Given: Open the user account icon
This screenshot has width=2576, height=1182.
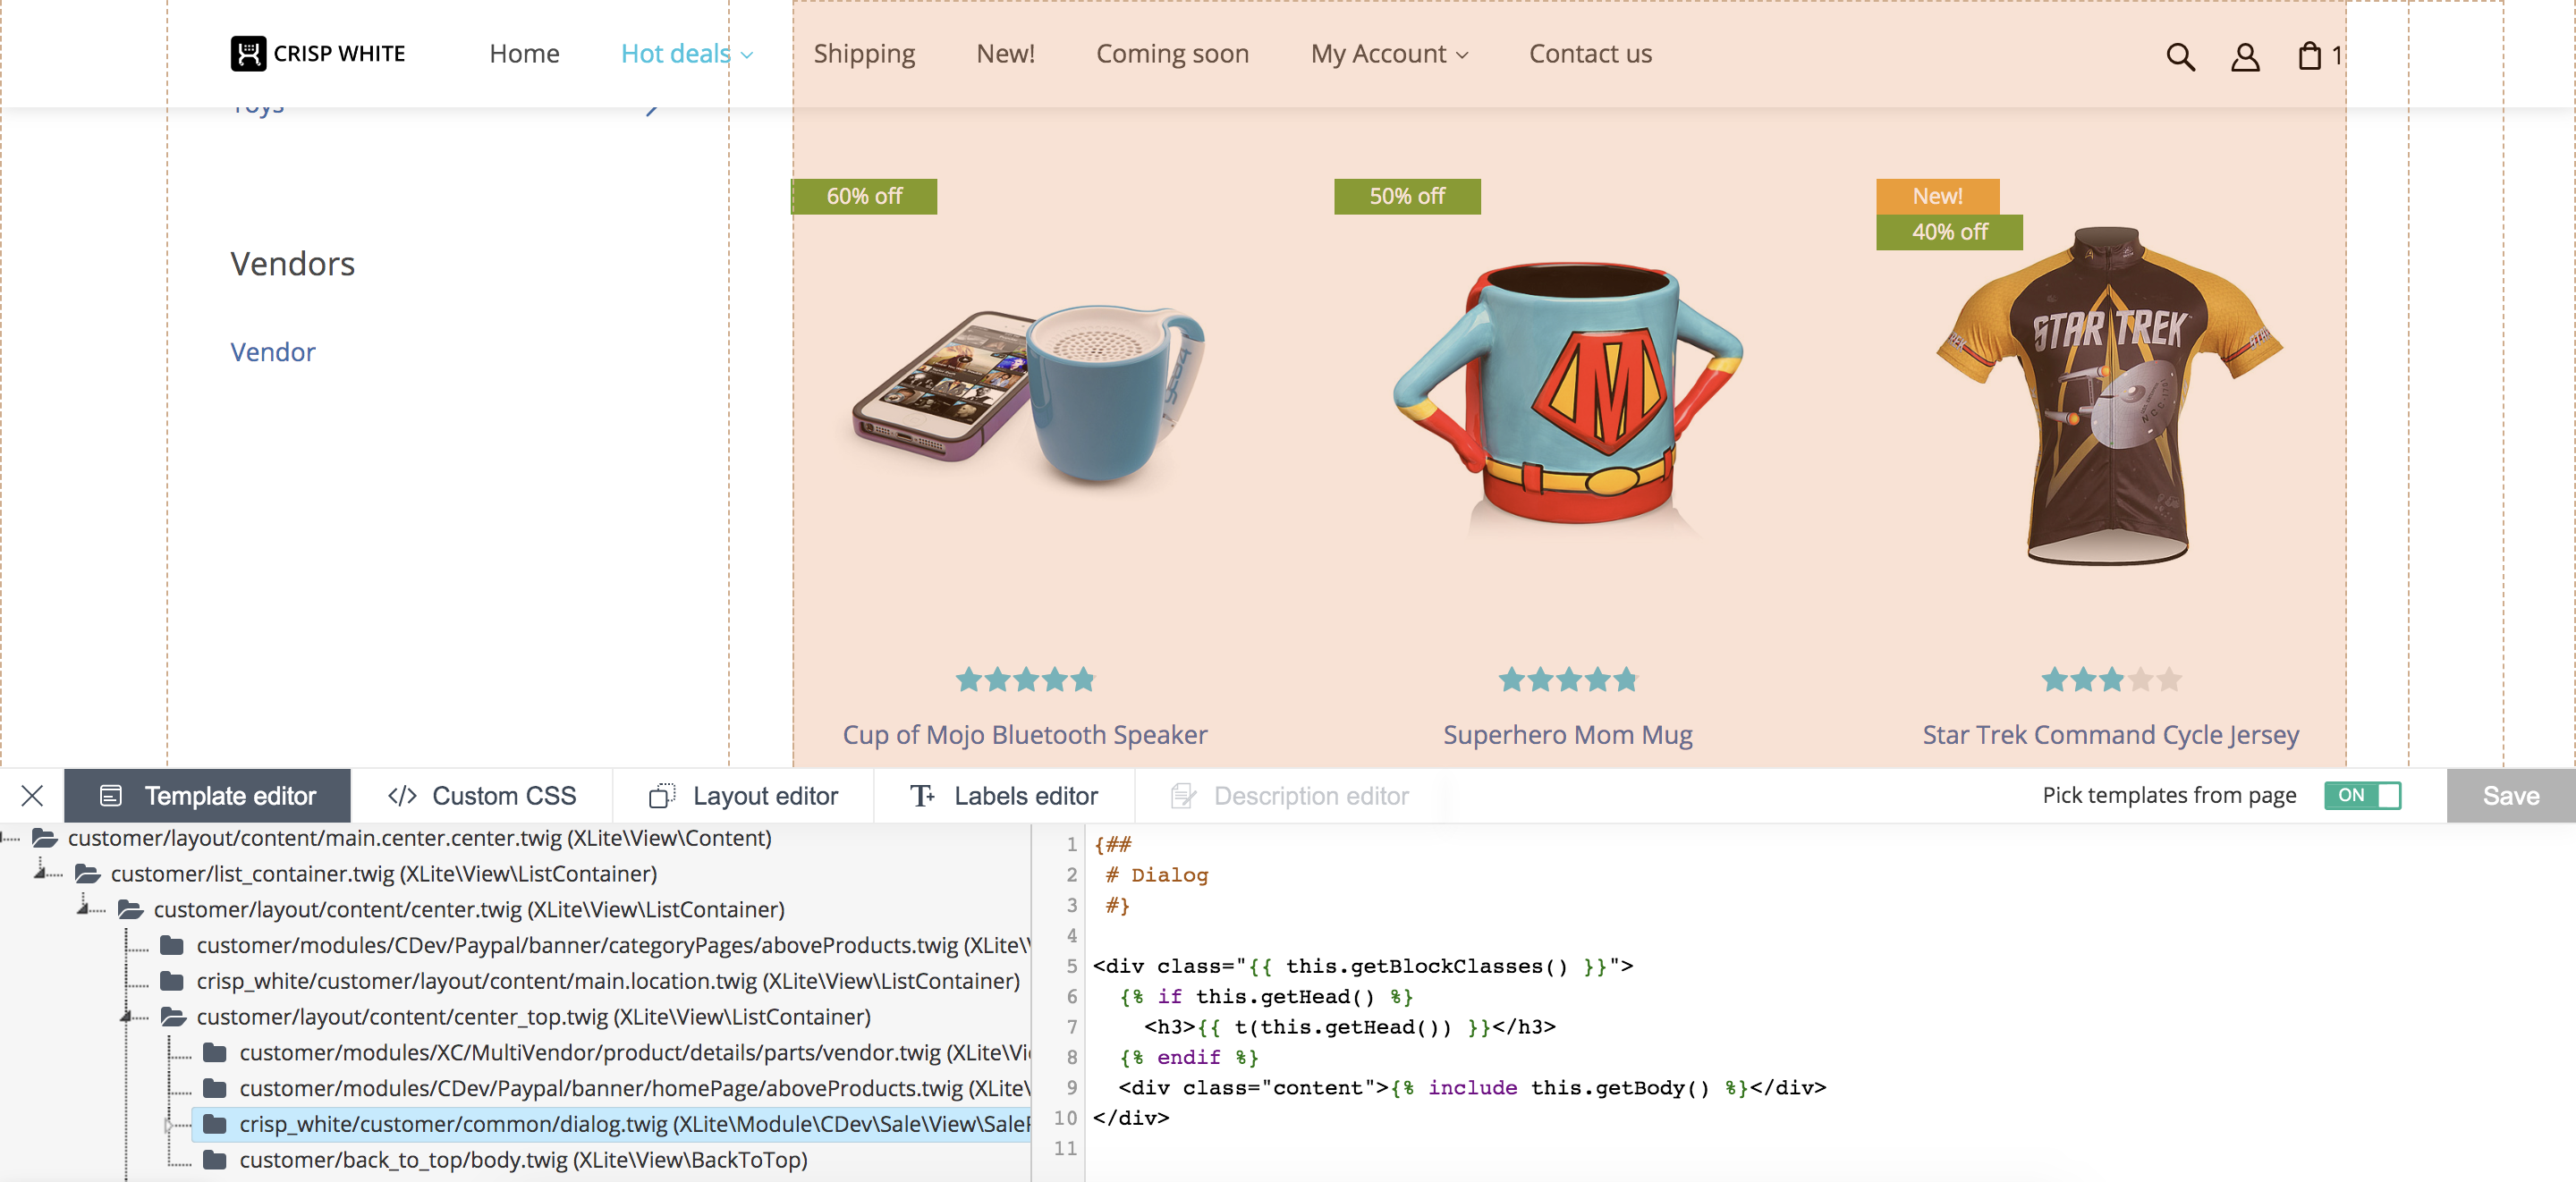Looking at the screenshot, I should point(2244,57).
